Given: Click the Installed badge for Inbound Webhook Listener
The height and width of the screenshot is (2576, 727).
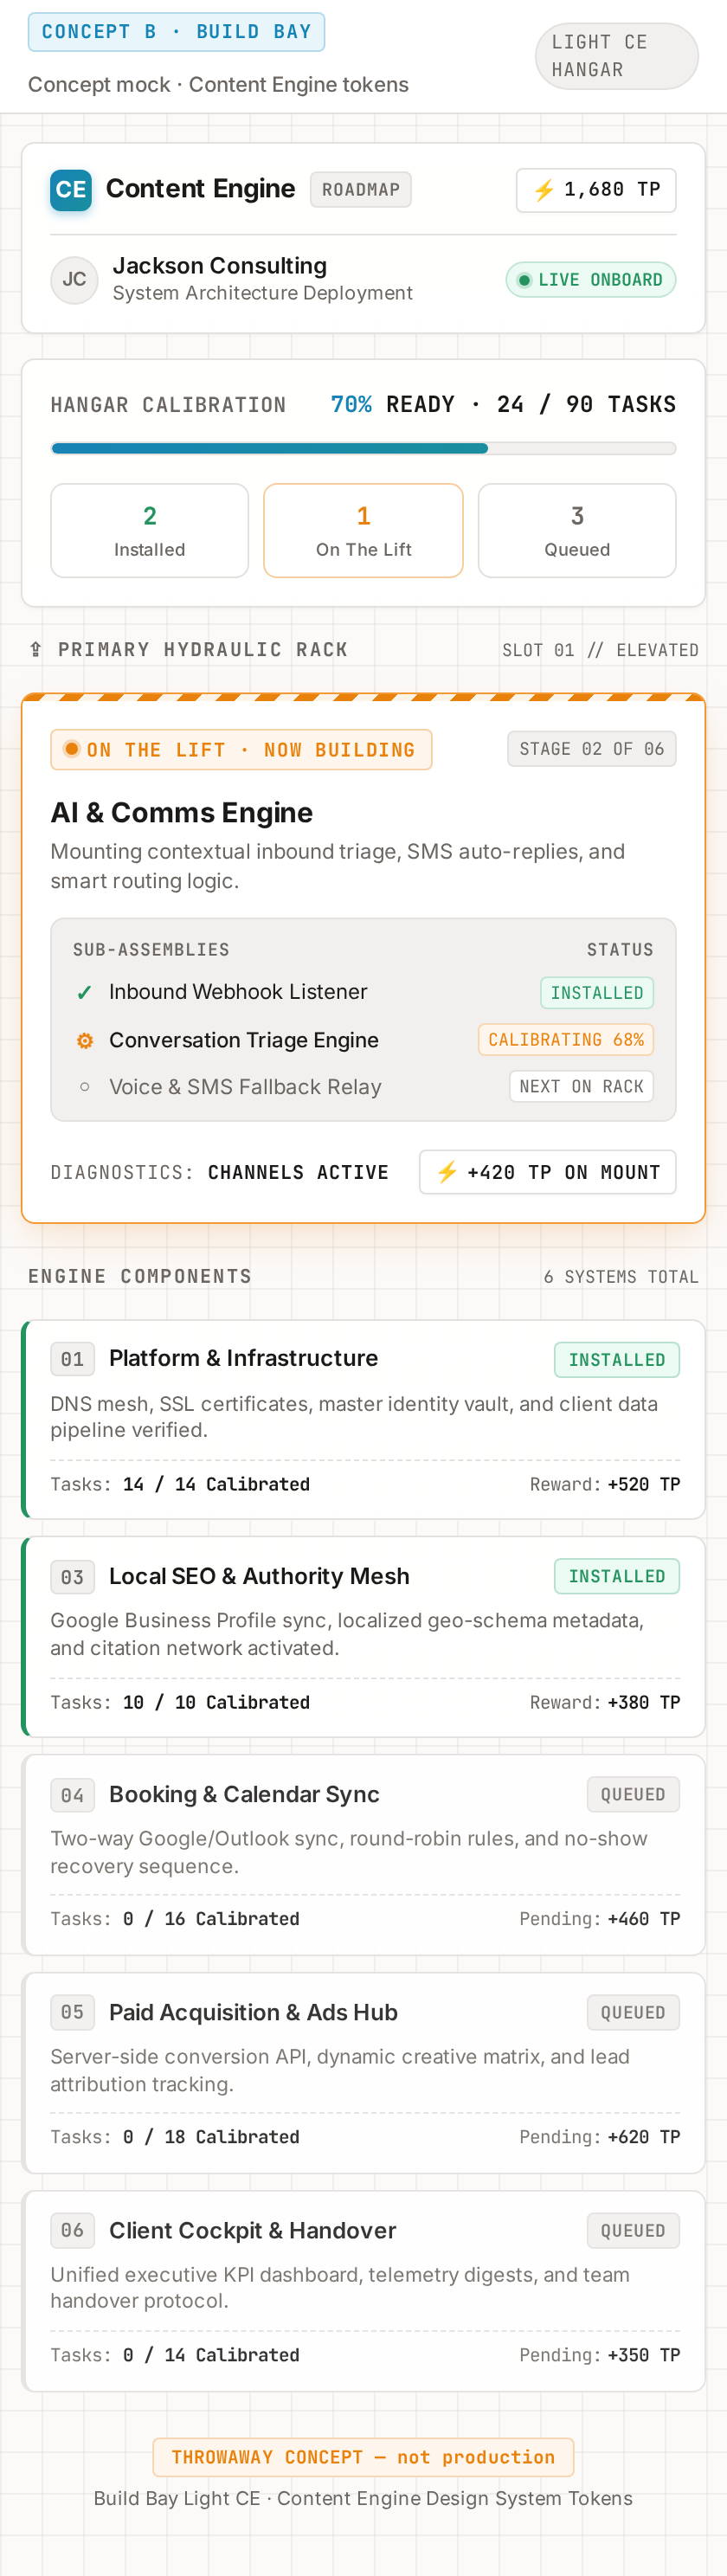Looking at the screenshot, I should pyautogui.click(x=597, y=993).
